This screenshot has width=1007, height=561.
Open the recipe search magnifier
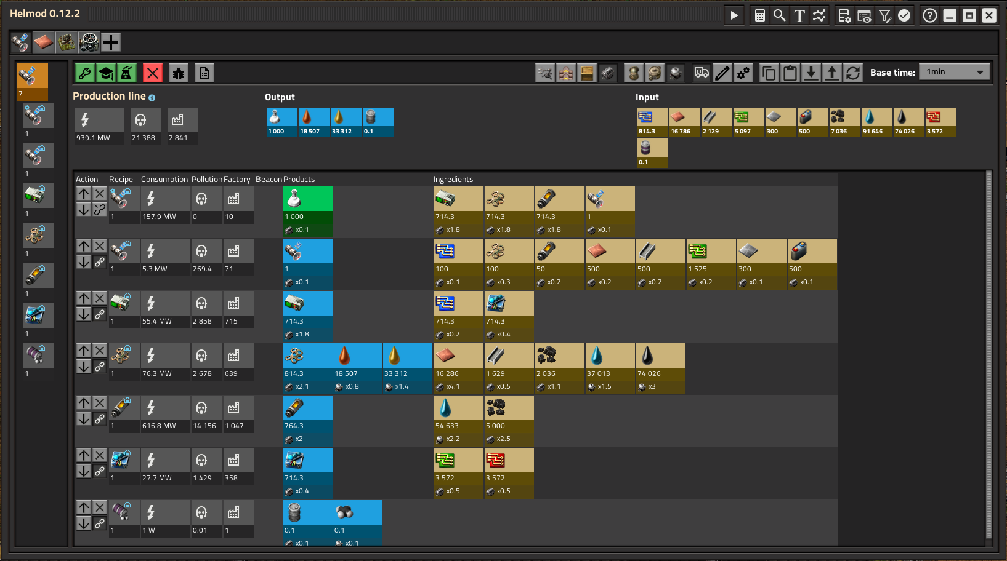(x=779, y=15)
